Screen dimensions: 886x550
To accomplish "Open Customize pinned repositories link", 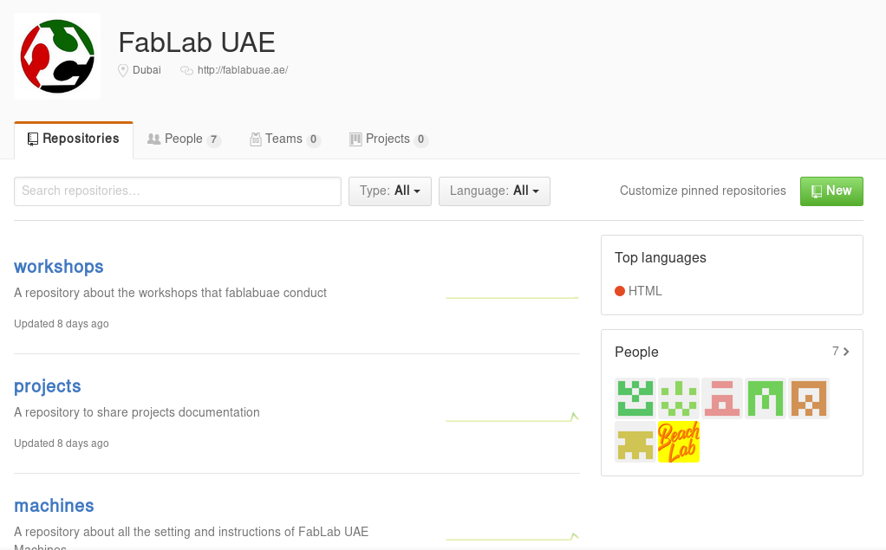I will pyautogui.click(x=703, y=191).
